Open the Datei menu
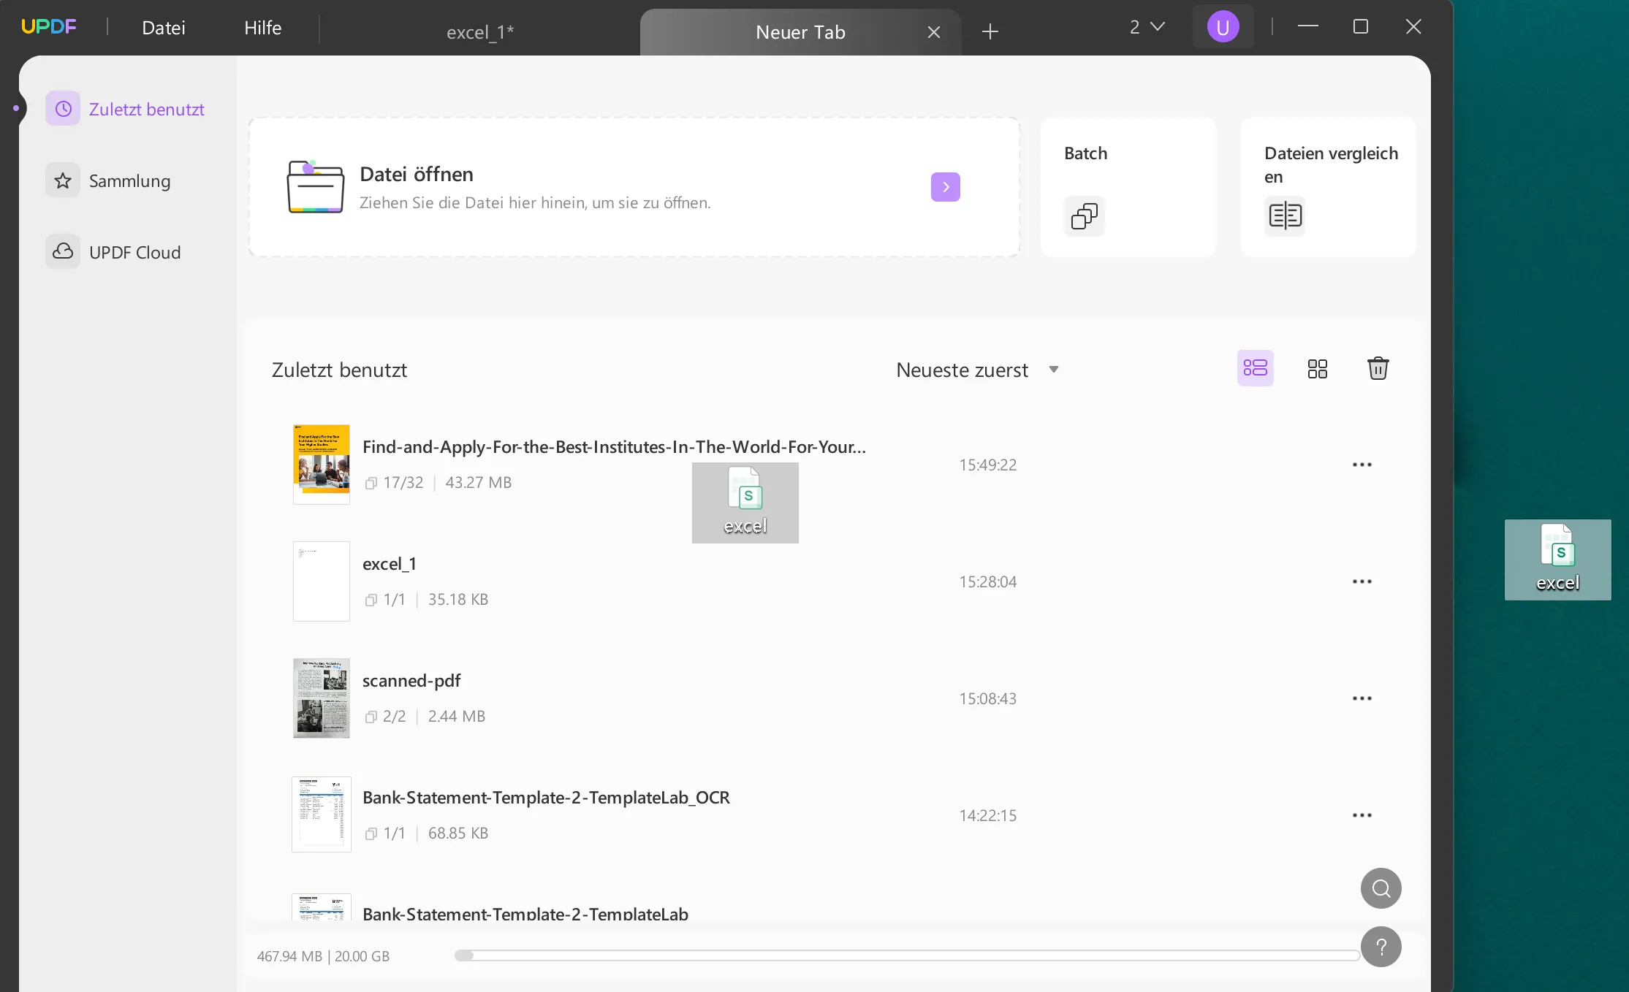1629x992 pixels. (x=163, y=27)
